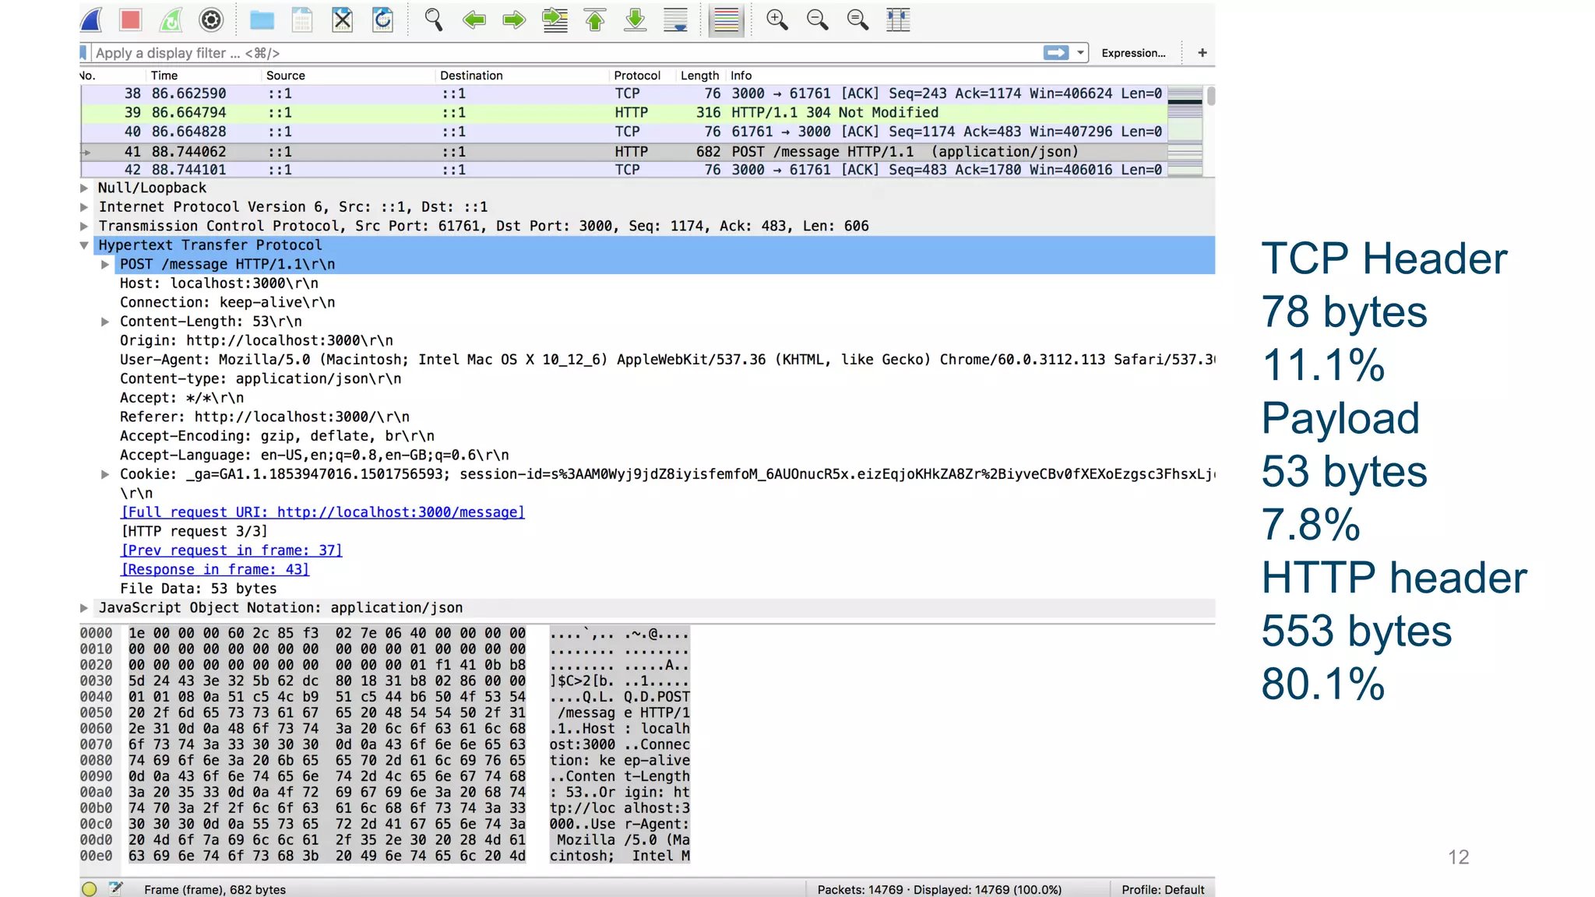Click into the display filter field

(x=566, y=52)
